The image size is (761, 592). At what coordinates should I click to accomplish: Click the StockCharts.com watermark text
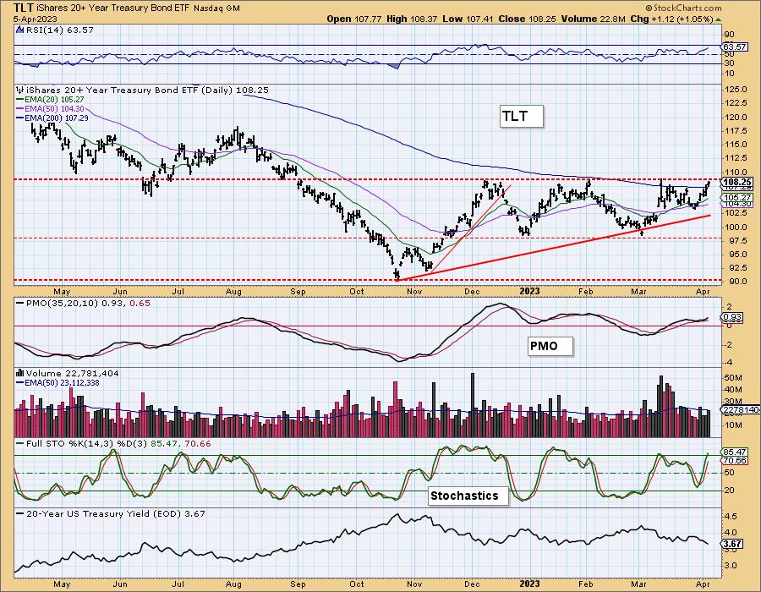tap(683, 8)
